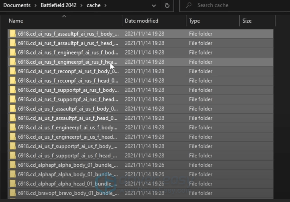Viewport: 290px width, 202px height.
Task: Select 6918.cd_ai_us_f_assaultpf_ai_us_f_head_0 folder name
Action: [x=68, y=118]
